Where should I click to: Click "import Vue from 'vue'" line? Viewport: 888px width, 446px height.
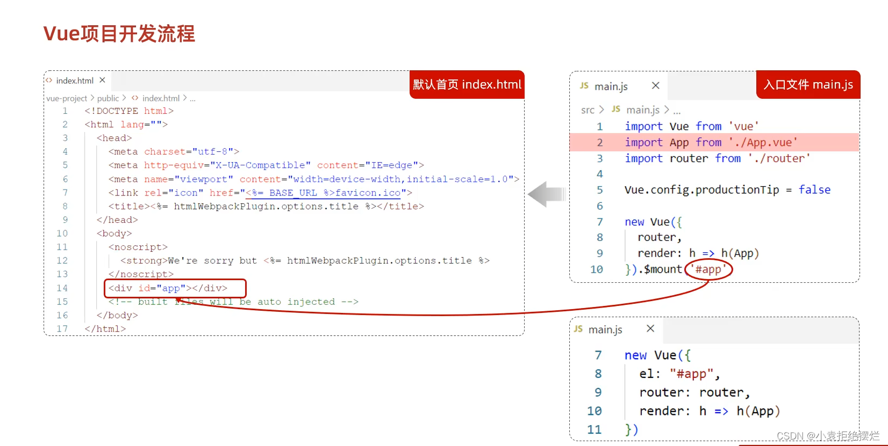692,126
